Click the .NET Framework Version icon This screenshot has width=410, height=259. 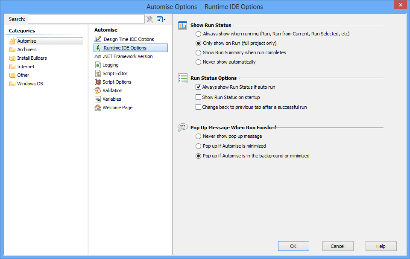coord(97,56)
